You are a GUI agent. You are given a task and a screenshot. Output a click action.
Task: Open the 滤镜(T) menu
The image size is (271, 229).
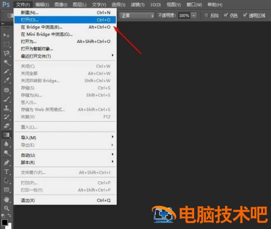tap(137, 4)
